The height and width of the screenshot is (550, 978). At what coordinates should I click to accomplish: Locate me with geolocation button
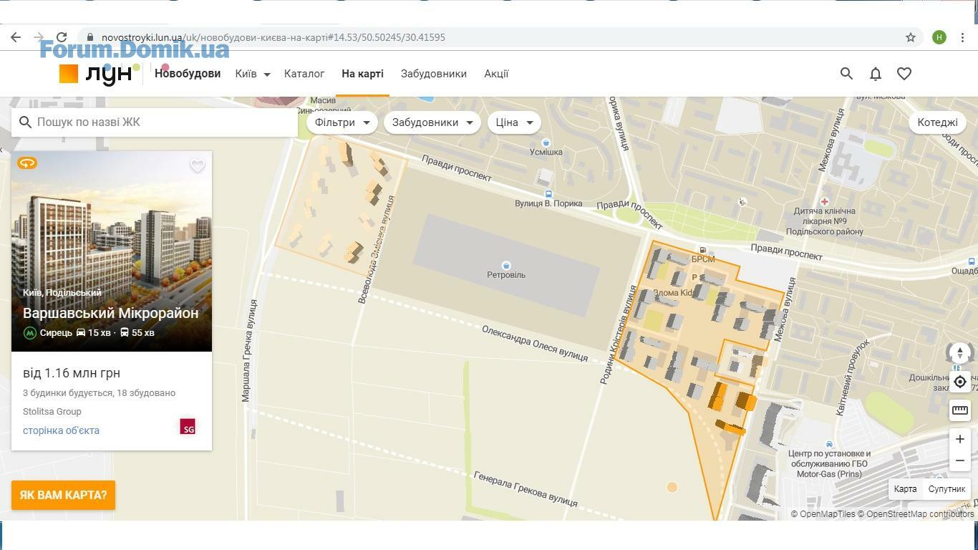coord(960,382)
